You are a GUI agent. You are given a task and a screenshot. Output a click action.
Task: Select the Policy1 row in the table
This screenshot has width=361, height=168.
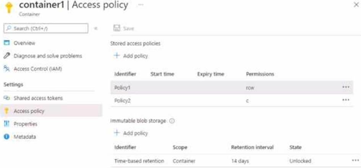click(x=231, y=87)
